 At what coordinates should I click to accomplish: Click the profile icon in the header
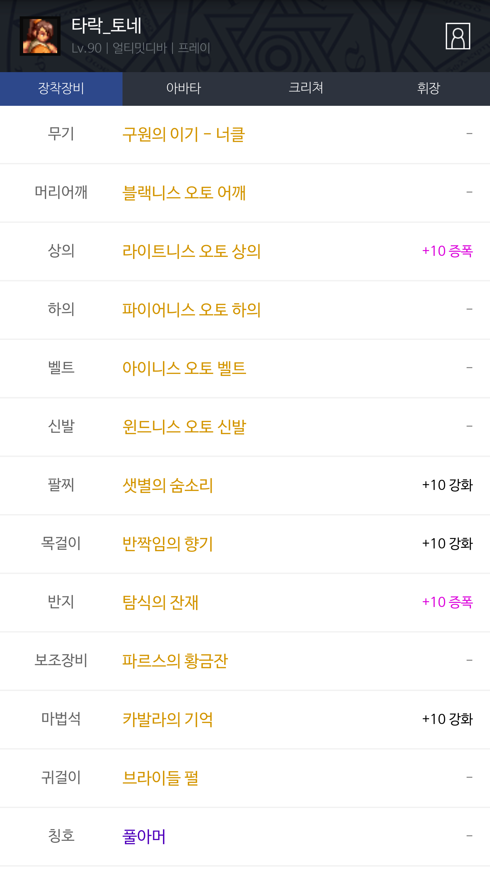click(458, 36)
